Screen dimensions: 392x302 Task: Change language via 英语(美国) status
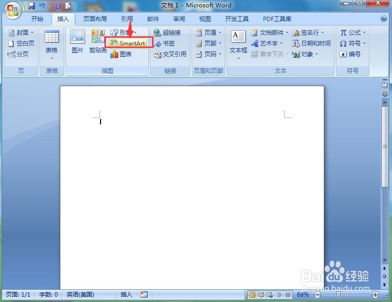(x=80, y=295)
